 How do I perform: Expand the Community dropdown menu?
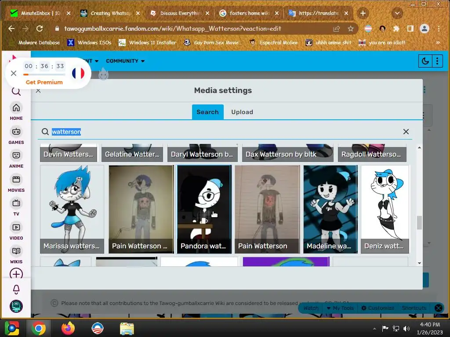pos(125,61)
